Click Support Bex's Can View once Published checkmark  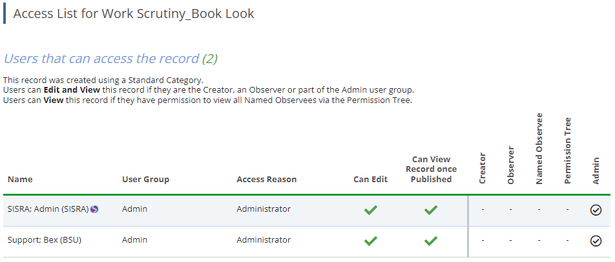[431, 241]
